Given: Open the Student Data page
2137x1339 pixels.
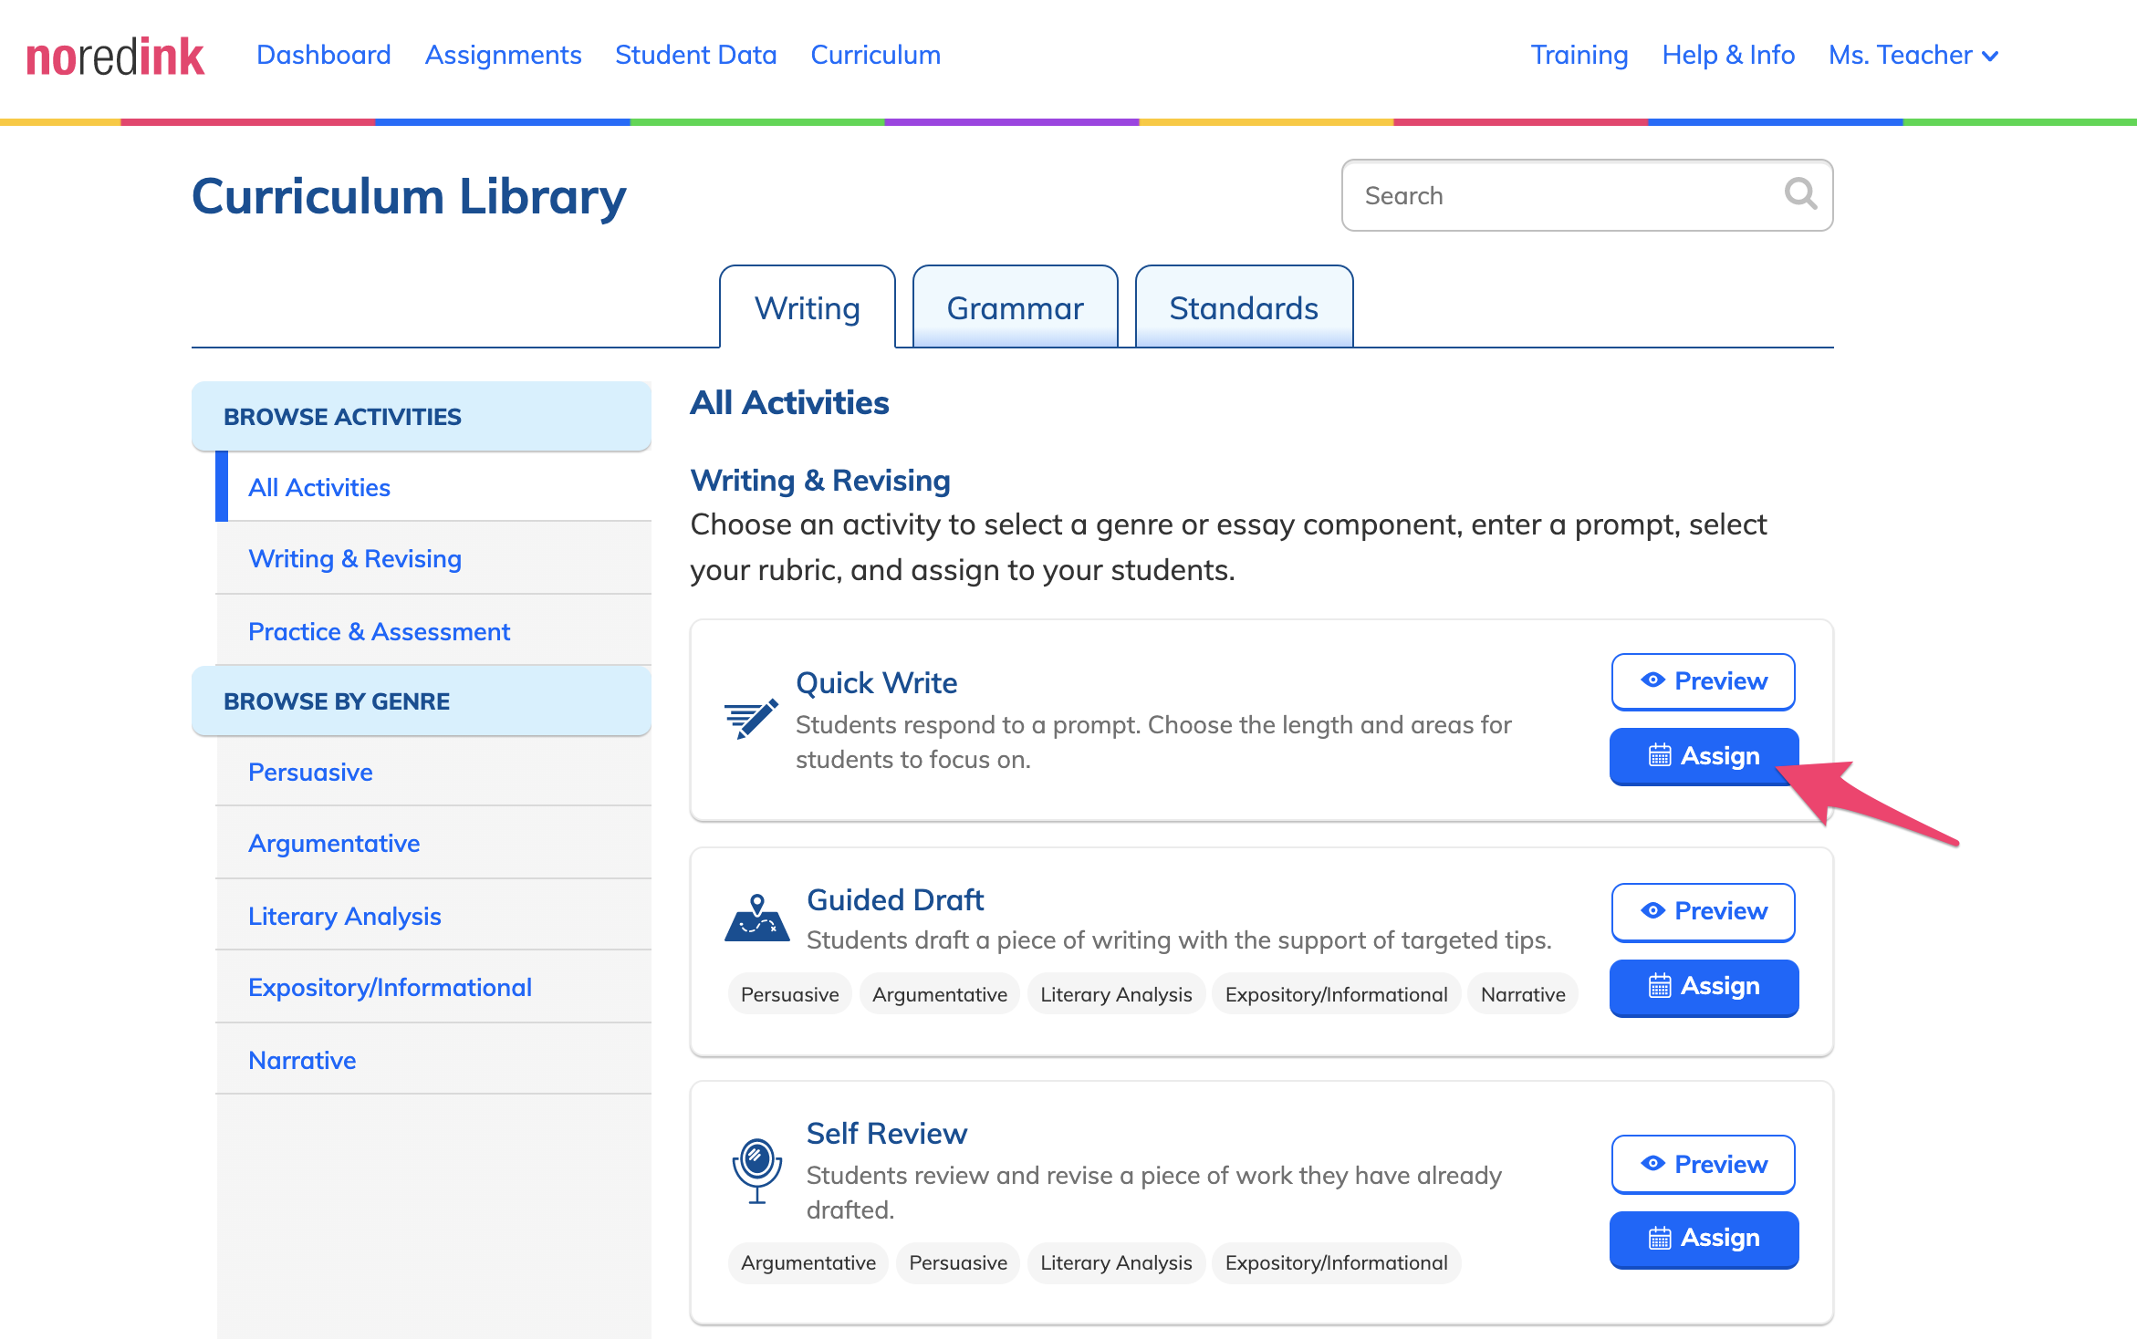Looking at the screenshot, I should [x=695, y=55].
